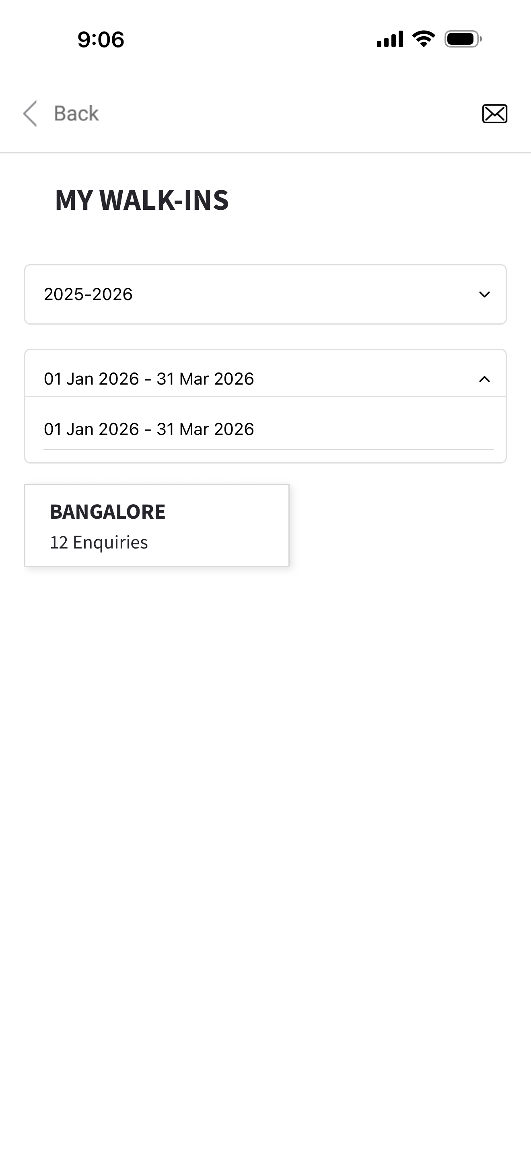Image resolution: width=531 pixels, height=1155 pixels.
Task: Collapse date range list with up chevron
Action: pyautogui.click(x=484, y=379)
